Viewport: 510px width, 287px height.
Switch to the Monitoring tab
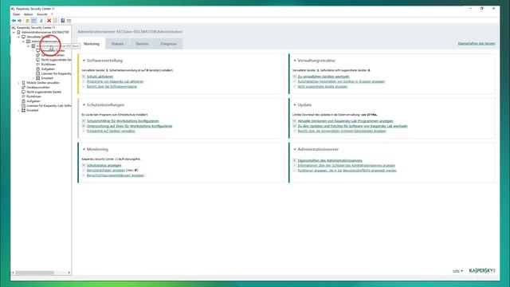(x=92, y=44)
